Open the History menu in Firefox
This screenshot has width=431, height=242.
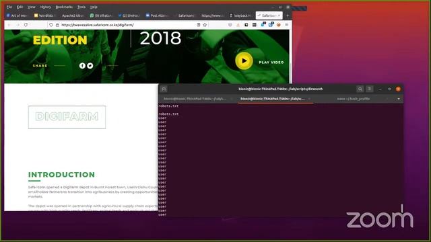point(45,7)
